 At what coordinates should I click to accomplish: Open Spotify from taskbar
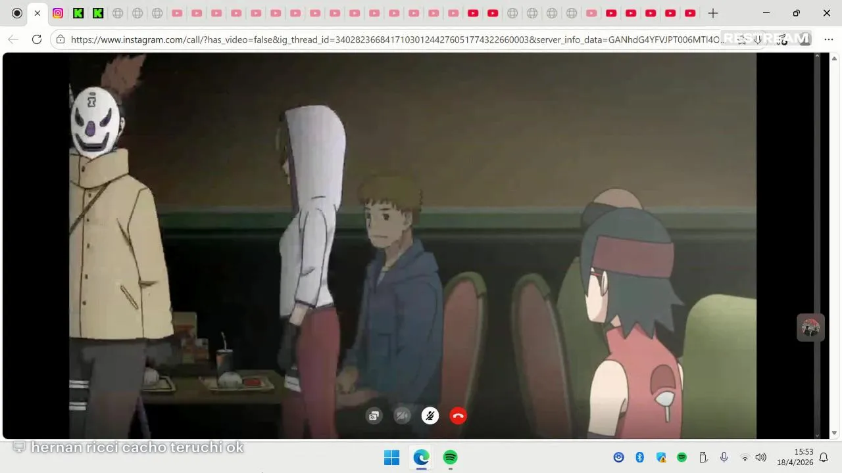tap(450, 457)
